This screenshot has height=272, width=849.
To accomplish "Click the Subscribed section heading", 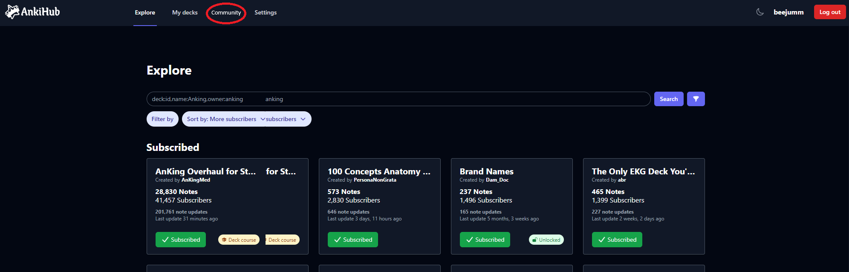I will [173, 148].
